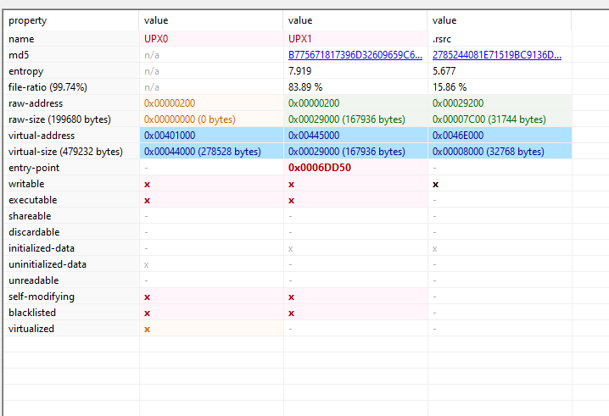The image size is (609, 416).
Task: Click the black writable x for .rsrc
Action: click(x=436, y=184)
